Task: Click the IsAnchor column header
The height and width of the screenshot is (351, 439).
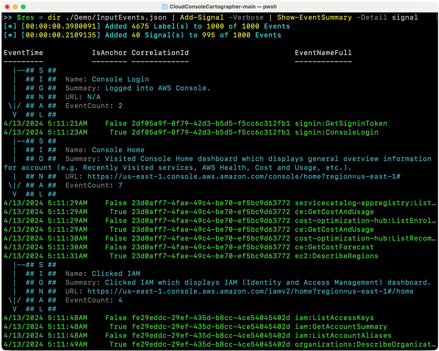Action: [109, 53]
